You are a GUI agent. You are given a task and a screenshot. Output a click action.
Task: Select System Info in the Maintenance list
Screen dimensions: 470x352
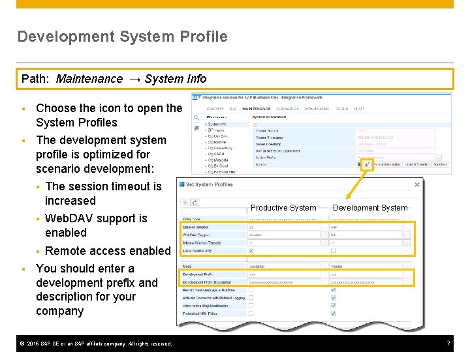[217, 125]
